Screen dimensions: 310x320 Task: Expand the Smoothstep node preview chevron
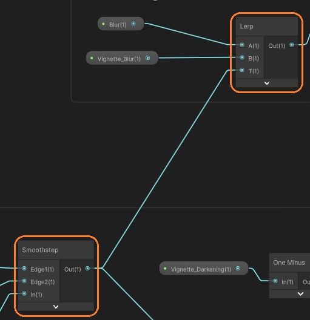(x=56, y=307)
